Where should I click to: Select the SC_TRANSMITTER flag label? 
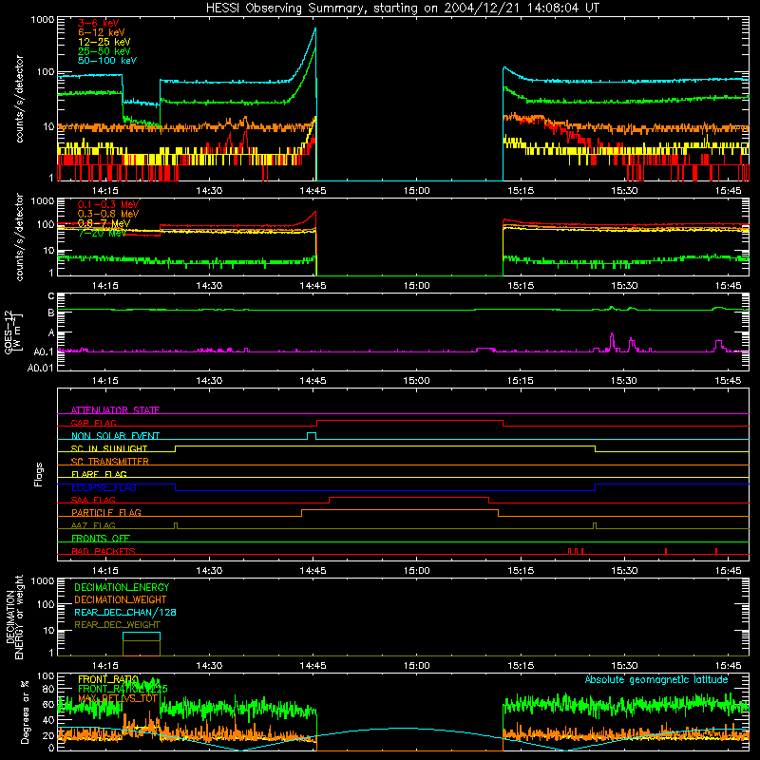click(110, 462)
